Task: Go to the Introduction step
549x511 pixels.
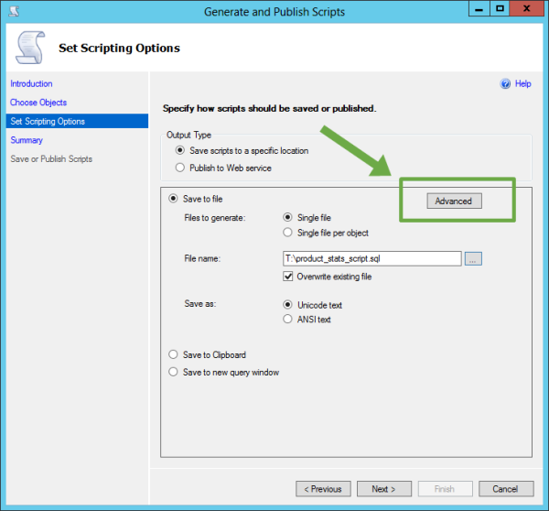Action: pos(31,84)
